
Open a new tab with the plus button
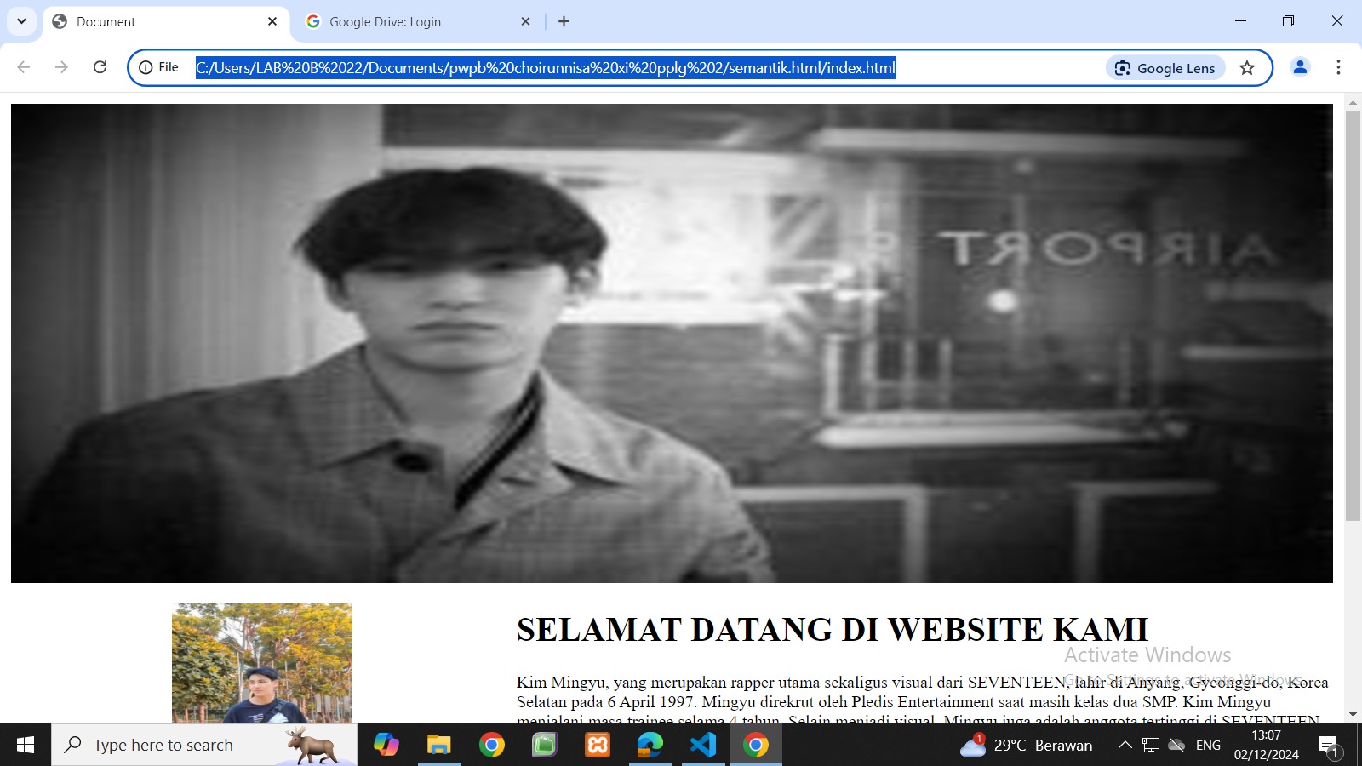564,22
